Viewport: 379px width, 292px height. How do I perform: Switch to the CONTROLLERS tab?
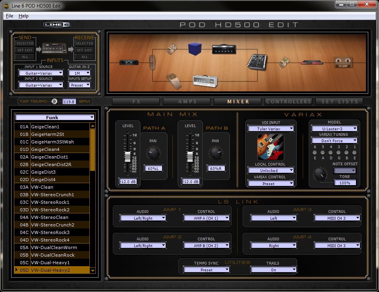(x=288, y=102)
